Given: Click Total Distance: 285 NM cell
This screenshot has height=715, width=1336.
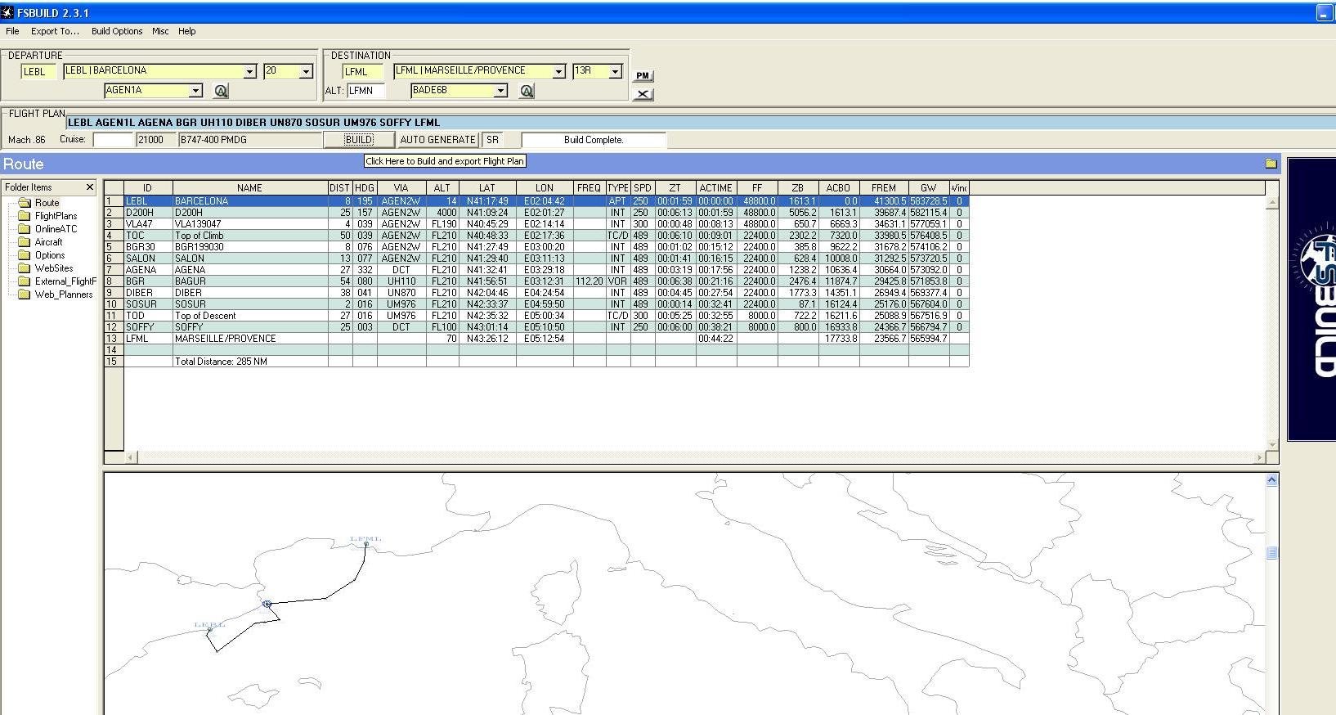Looking at the screenshot, I should [250, 362].
